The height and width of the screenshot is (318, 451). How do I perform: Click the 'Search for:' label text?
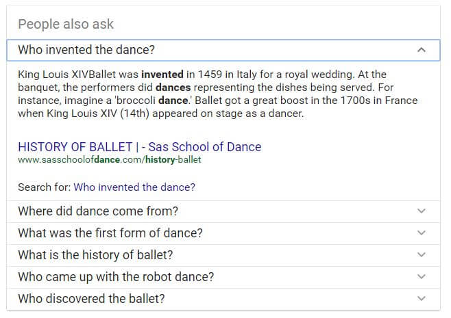pyautogui.click(x=45, y=187)
